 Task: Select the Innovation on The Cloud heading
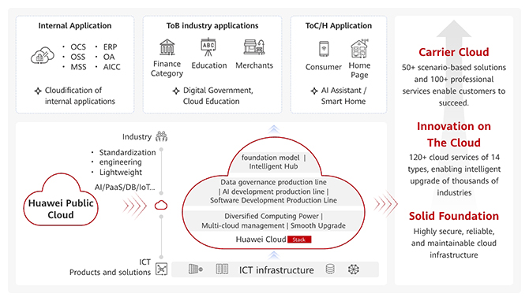tap(454, 134)
